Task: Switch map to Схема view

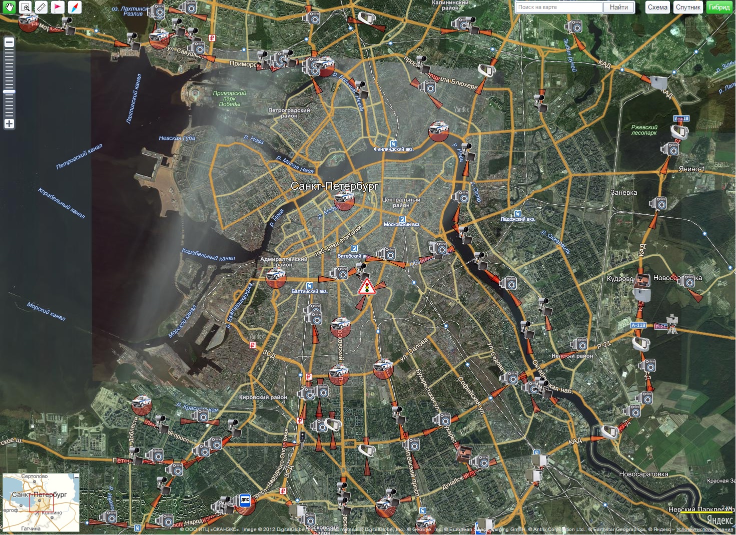Action: [x=657, y=7]
